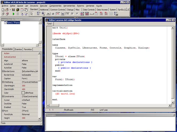Select the ClientHeight value 300

tap(30, 86)
